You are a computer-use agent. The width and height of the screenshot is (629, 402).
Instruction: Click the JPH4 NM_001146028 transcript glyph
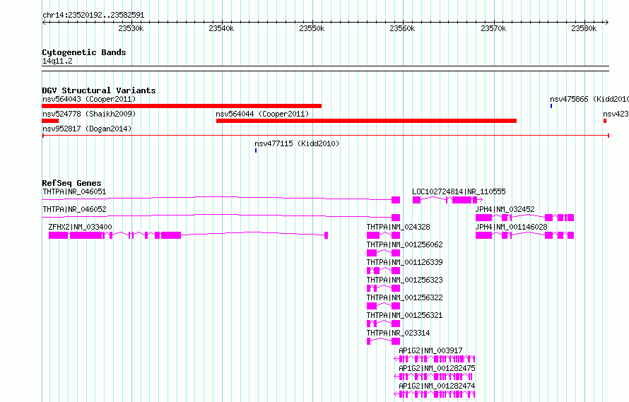tap(524, 235)
